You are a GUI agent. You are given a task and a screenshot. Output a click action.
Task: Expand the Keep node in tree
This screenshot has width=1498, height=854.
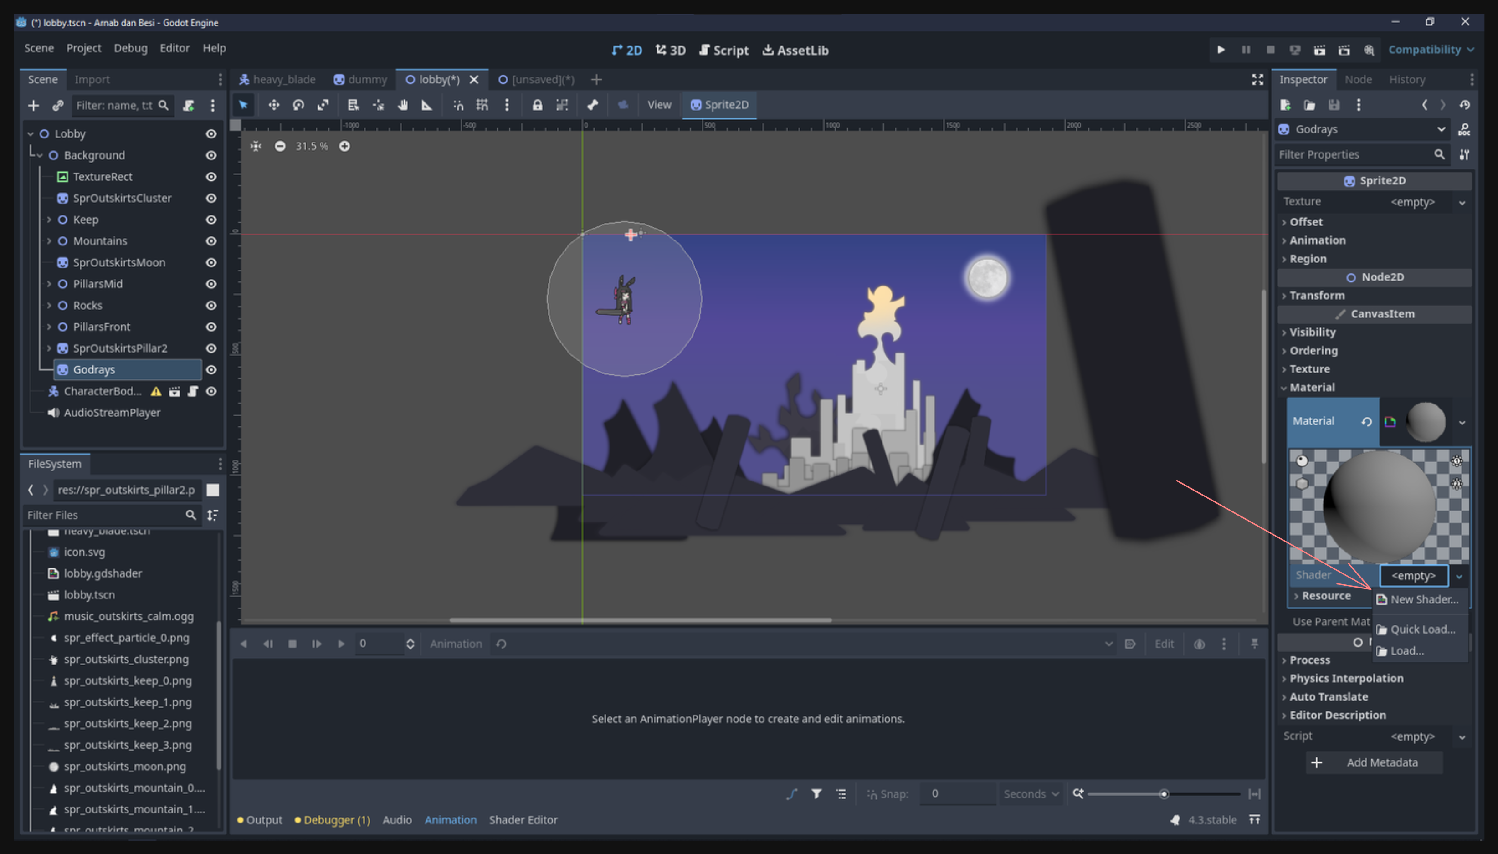49,220
